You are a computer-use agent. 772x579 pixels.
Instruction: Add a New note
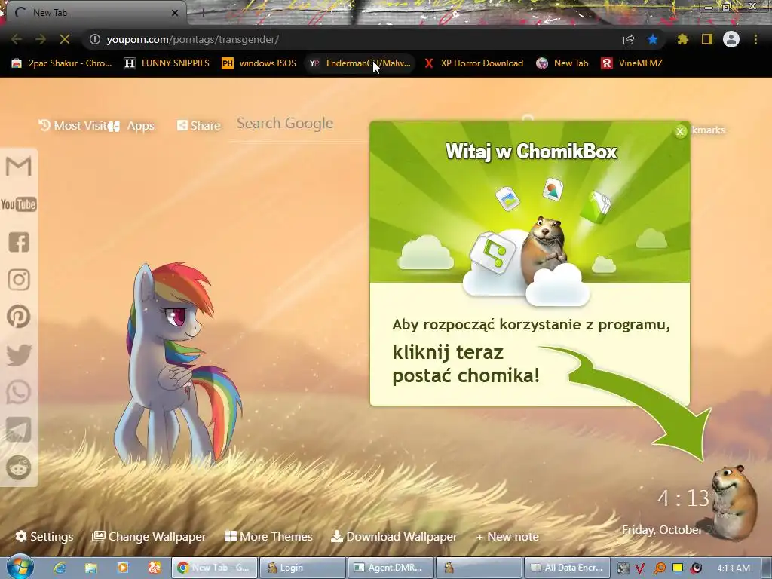tap(507, 536)
